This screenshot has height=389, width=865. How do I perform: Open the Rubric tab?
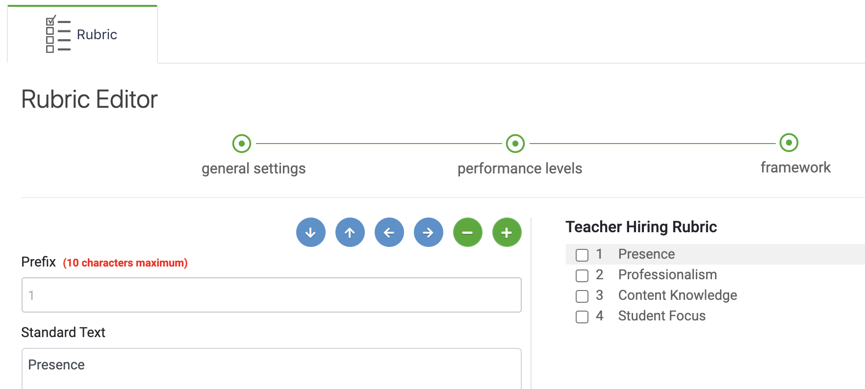82,34
